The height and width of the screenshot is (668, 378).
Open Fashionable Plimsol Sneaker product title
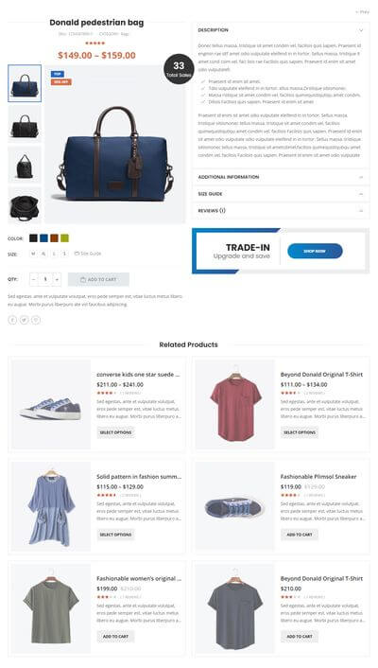318,477
